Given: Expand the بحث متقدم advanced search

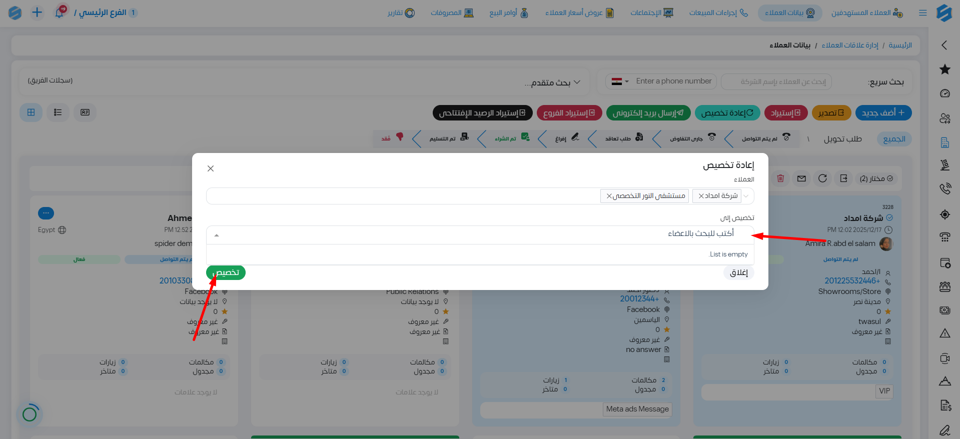Looking at the screenshot, I should tap(552, 82).
